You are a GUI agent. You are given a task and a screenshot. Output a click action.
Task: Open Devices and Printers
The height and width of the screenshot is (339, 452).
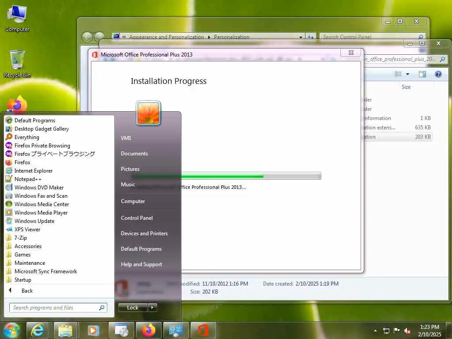click(x=144, y=234)
